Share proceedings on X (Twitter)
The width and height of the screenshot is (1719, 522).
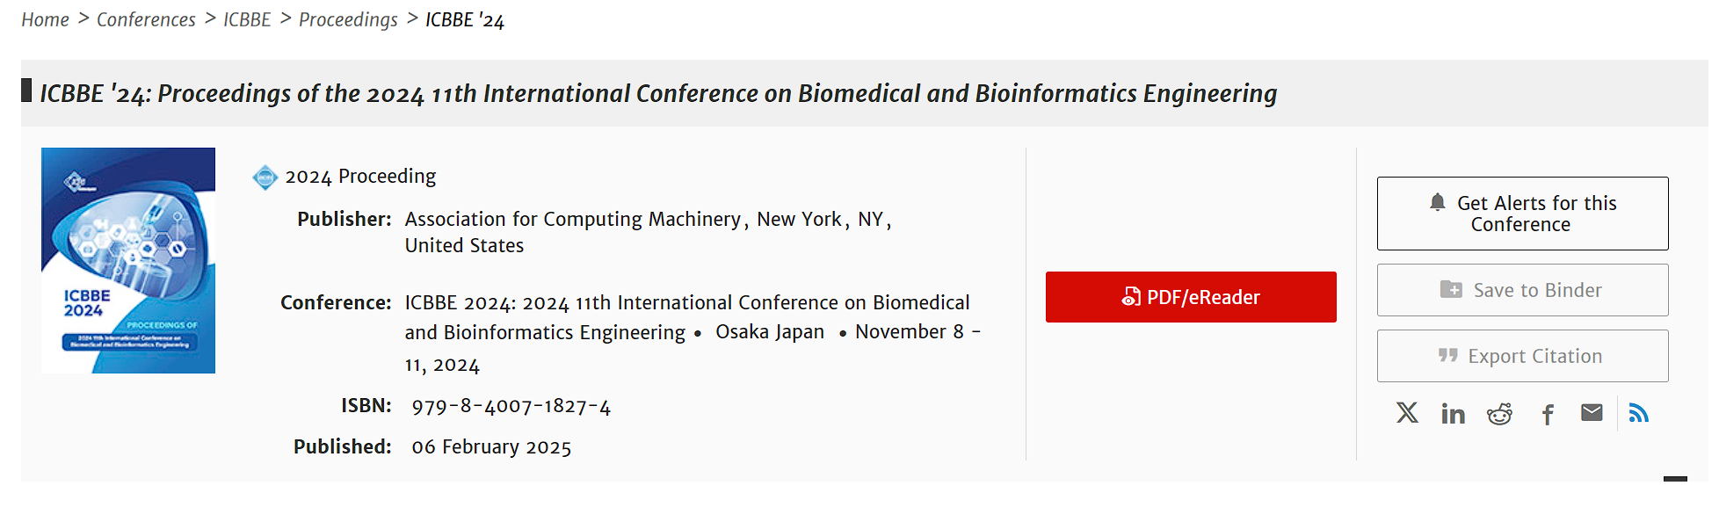click(1407, 413)
